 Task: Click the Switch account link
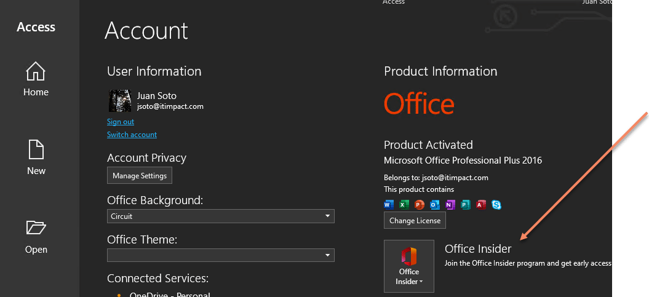[x=132, y=135]
